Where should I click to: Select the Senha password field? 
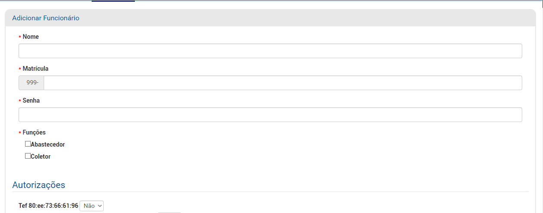[270, 115]
